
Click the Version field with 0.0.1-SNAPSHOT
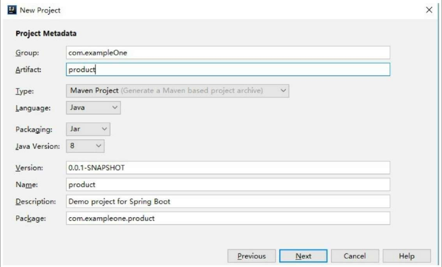pyautogui.click(x=228, y=168)
